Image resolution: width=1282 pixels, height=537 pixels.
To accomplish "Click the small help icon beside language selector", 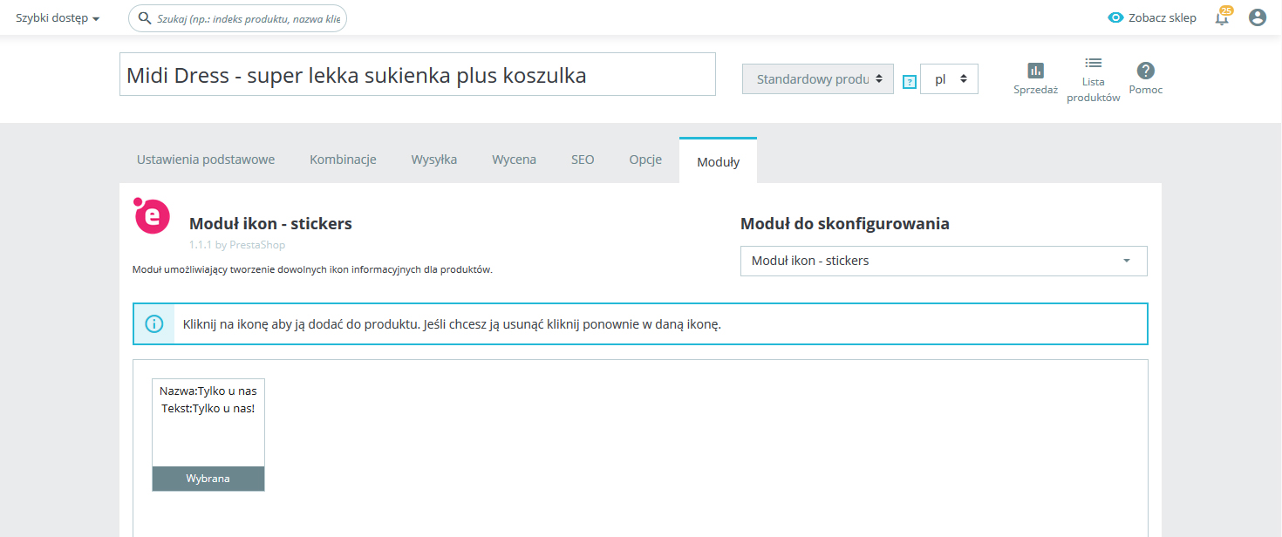I will coord(910,82).
